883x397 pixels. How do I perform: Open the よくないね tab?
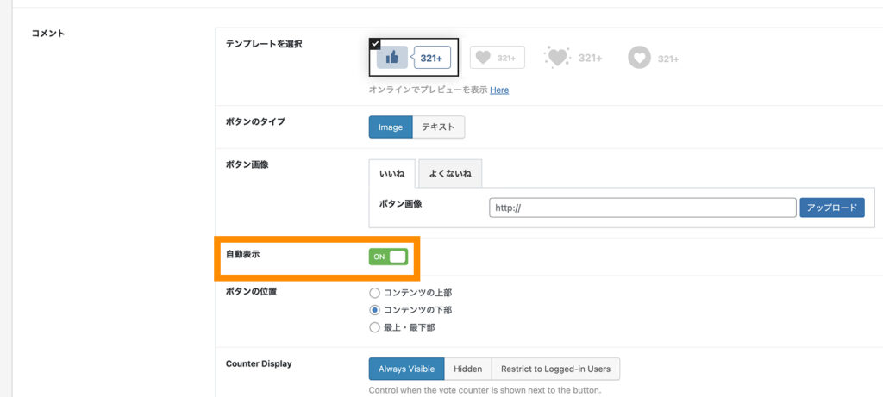click(x=450, y=174)
